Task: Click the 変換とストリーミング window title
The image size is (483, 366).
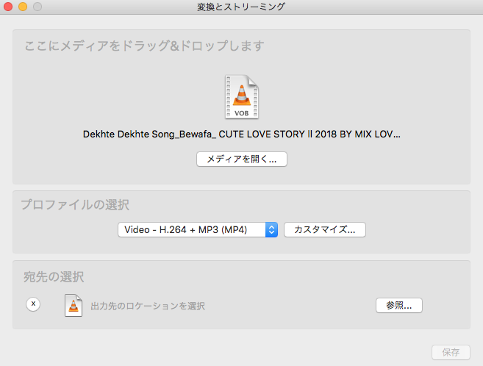Action: tap(241, 7)
